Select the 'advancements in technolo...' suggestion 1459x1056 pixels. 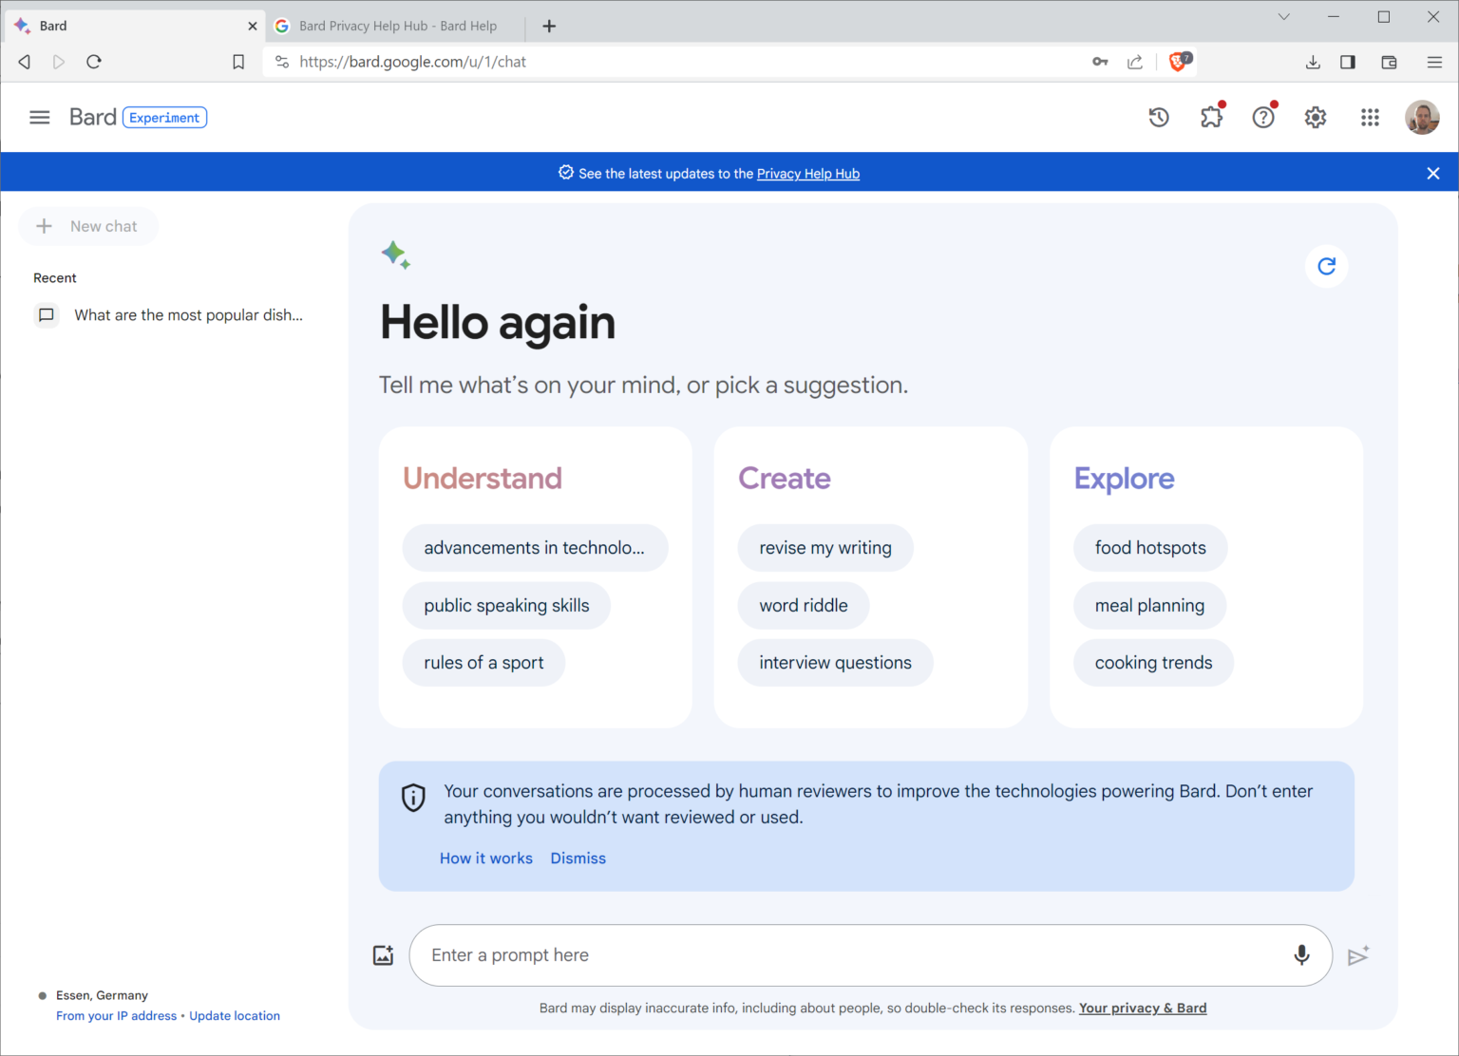[x=535, y=548]
